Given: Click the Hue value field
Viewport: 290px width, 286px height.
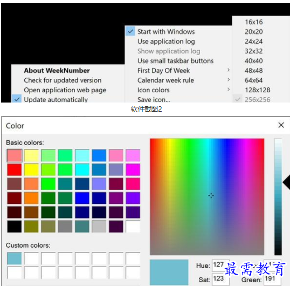Looking at the screenshot, I should coord(220,265).
